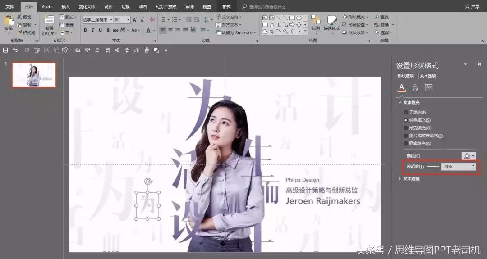Open Layout (版式) dropdown
The image size is (487, 259).
pos(68,17)
